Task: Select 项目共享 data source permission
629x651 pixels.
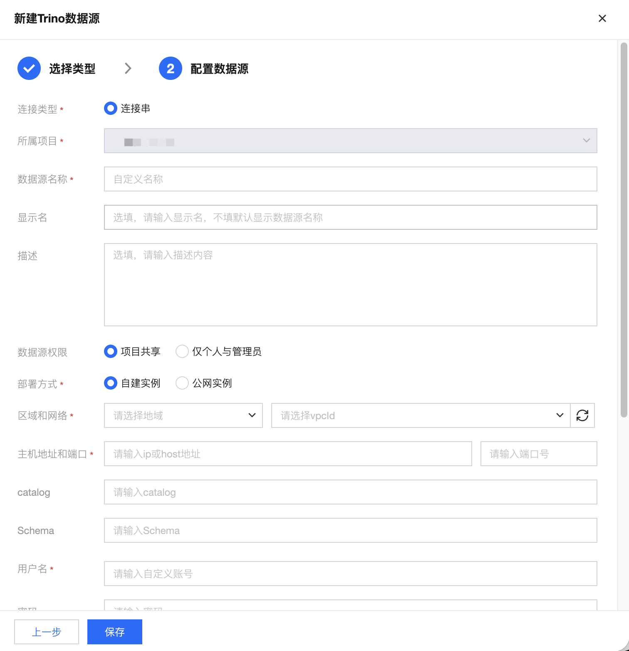Action: (111, 352)
